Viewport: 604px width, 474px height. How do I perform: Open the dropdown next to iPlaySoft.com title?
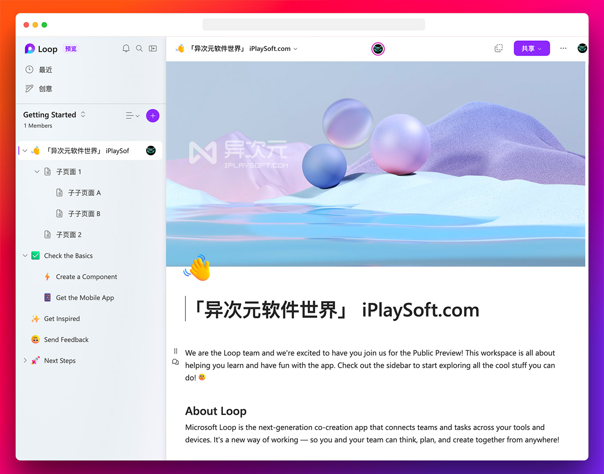point(296,49)
